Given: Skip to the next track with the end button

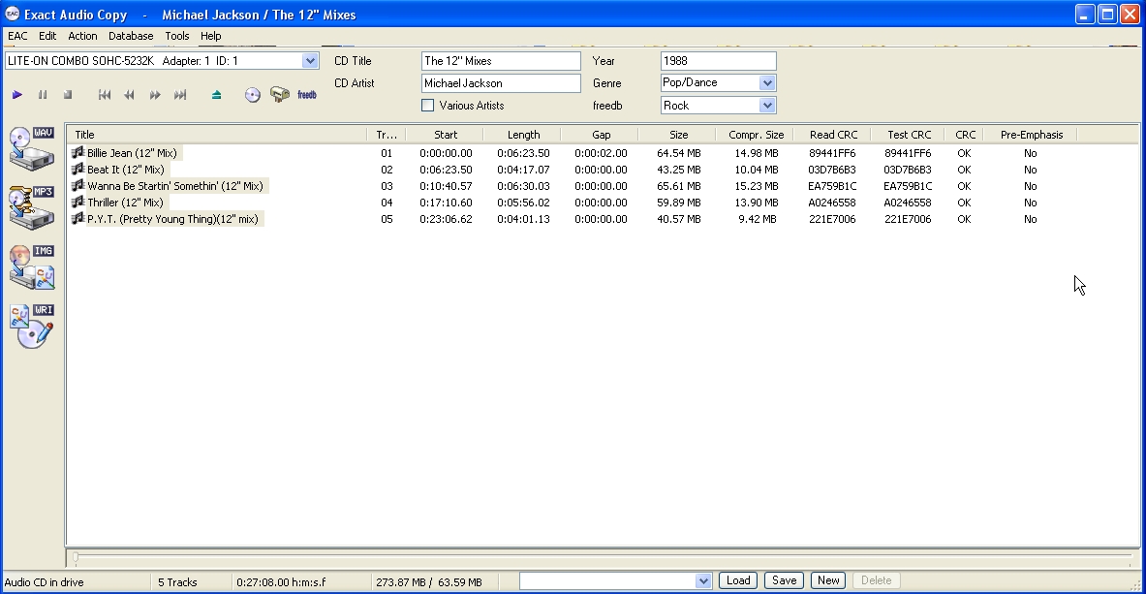Looking at the screenshot, I should click(180, 95).
